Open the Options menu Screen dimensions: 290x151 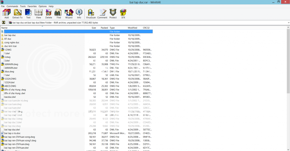click(42, 6)
